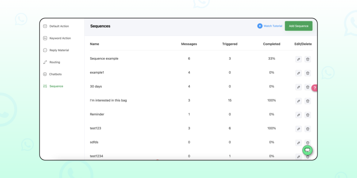Edit the Sequence example row
This screenshot has width=357, height=178.
298,59
